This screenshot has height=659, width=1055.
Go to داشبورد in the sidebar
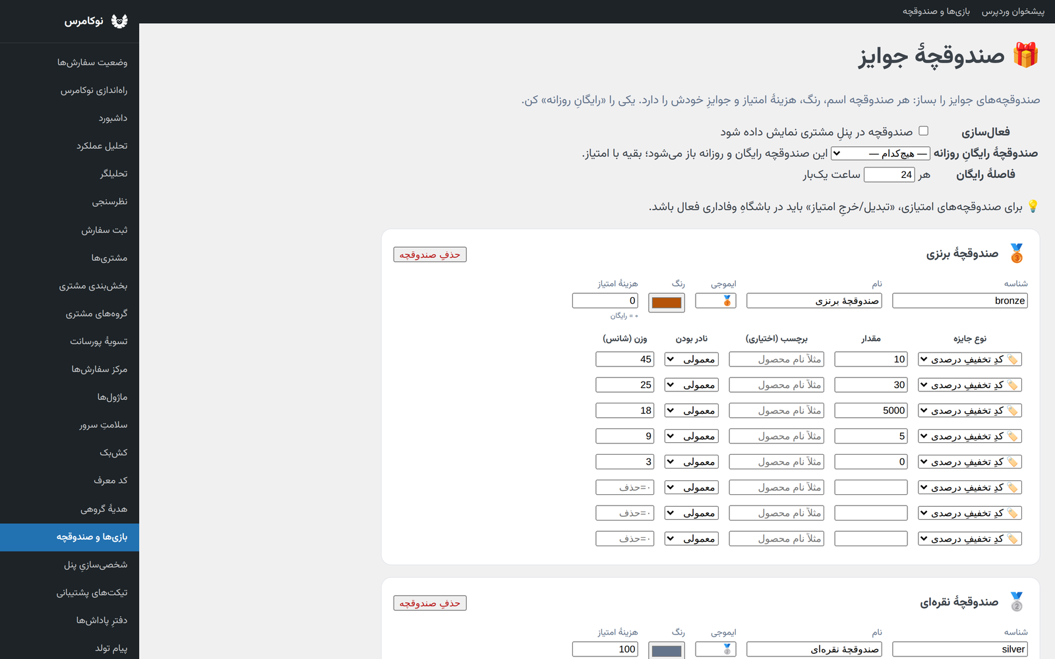pos(69,118)
